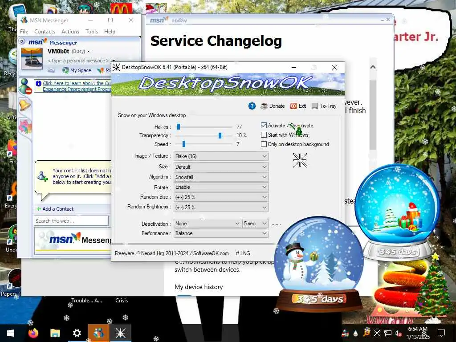456x342 pixels.
Task: Click the Search the web input field
Action: point(71,221)
